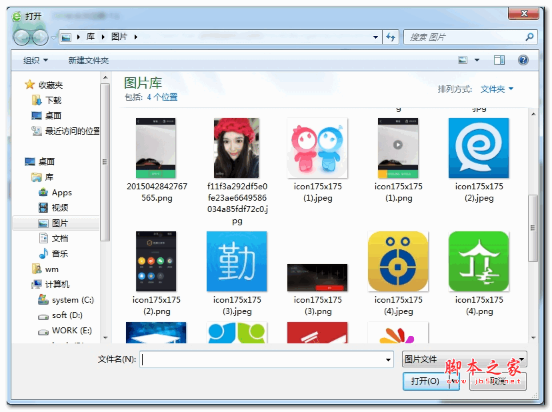552x412 pixels.
Task: Open the 组织 menu
Action: 35,61
